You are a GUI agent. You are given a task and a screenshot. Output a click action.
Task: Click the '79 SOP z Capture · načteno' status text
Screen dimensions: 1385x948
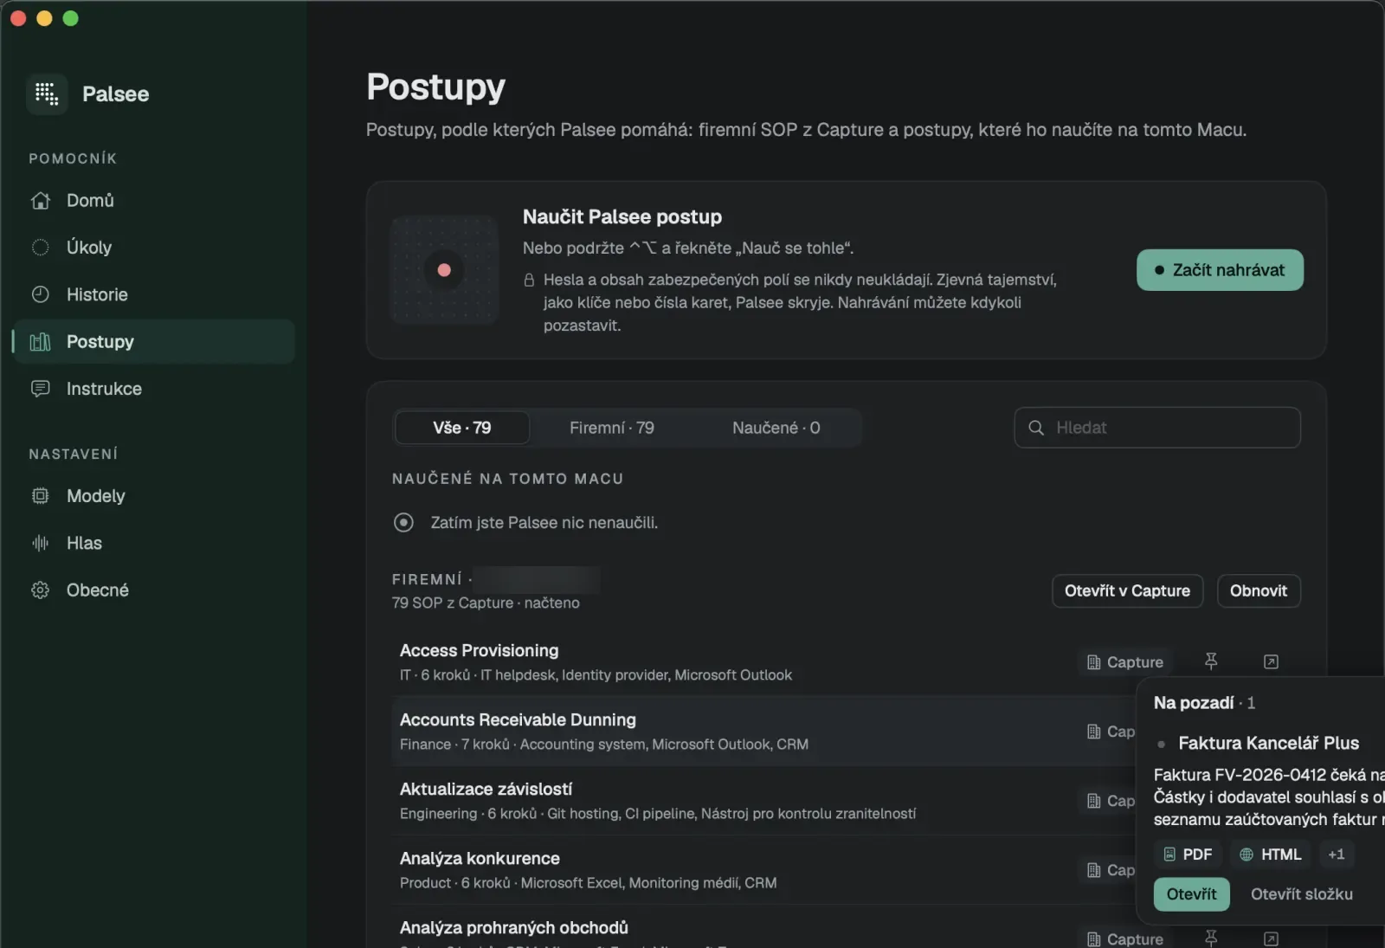486,603
